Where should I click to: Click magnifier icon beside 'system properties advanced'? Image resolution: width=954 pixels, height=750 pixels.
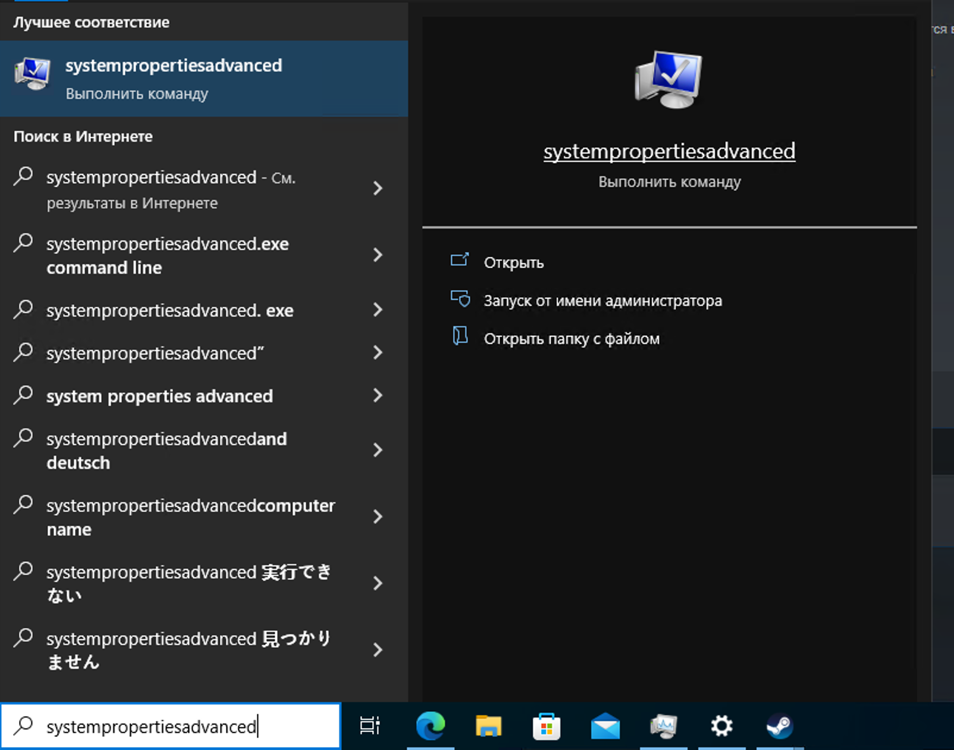point(23,395)
